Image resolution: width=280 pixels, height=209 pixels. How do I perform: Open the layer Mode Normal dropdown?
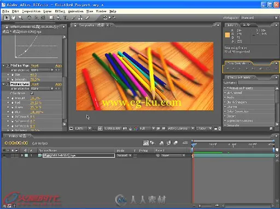click(x=124, y=156)
